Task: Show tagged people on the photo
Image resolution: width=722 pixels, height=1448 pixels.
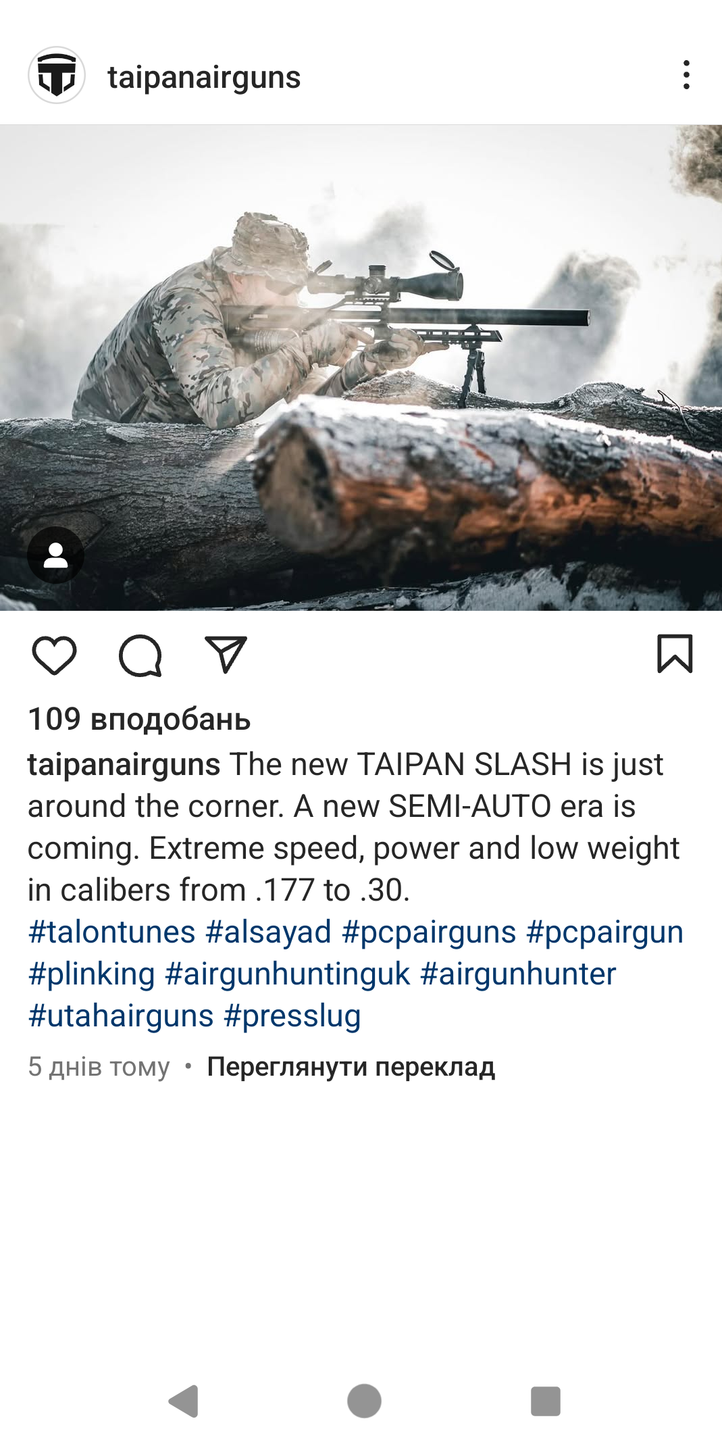Action: tap(55, 555)
